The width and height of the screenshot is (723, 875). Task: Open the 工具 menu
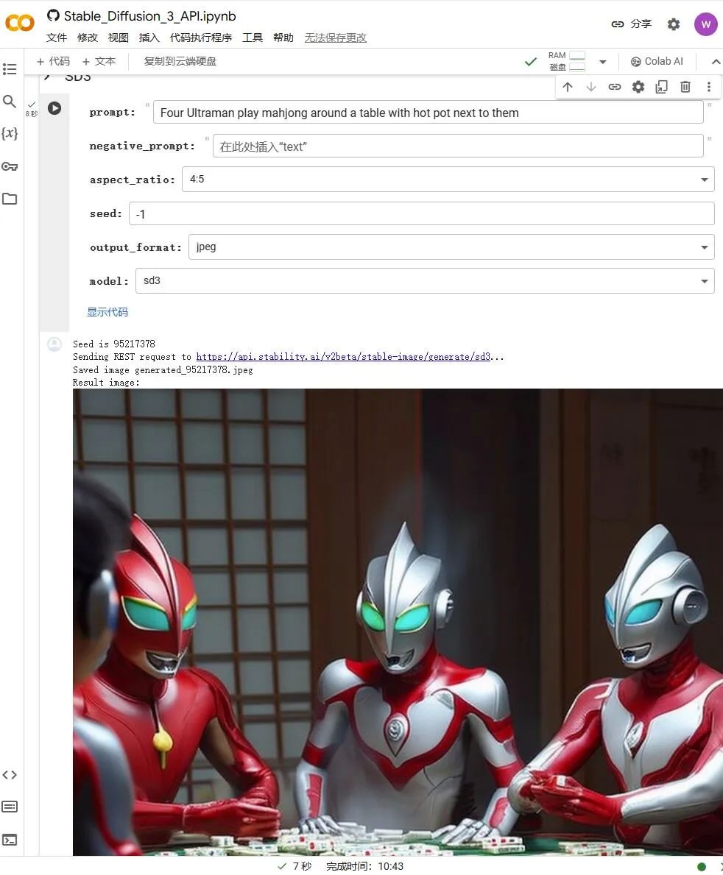(x=253, y=38)
